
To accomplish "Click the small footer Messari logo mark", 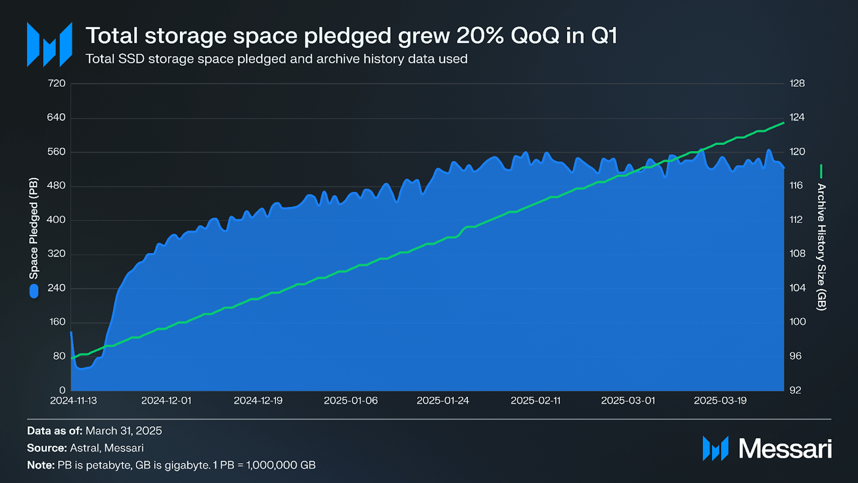I will (x=715, y=449).
